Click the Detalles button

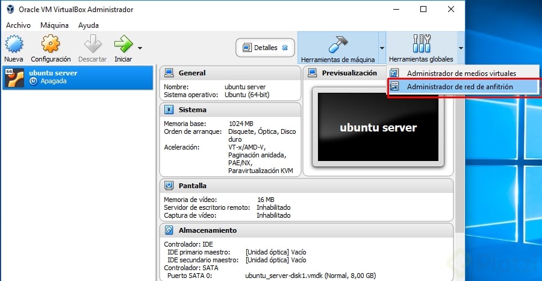[x=265, y=48]
